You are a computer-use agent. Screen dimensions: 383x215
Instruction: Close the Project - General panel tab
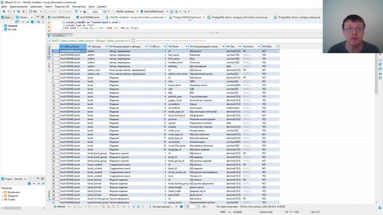(25, 179)
